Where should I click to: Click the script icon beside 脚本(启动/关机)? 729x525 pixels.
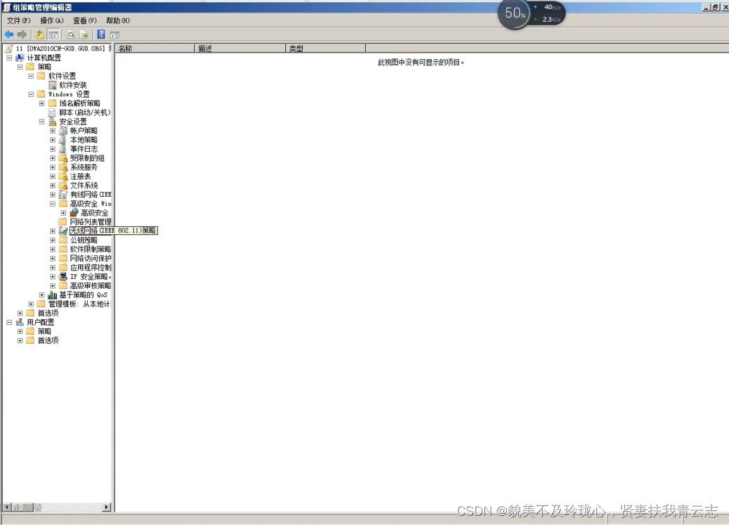click(53, 112)
